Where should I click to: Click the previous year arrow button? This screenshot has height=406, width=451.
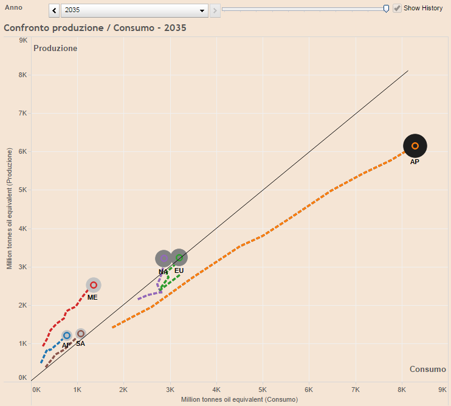pyautogui.click(x=54, y=11)
